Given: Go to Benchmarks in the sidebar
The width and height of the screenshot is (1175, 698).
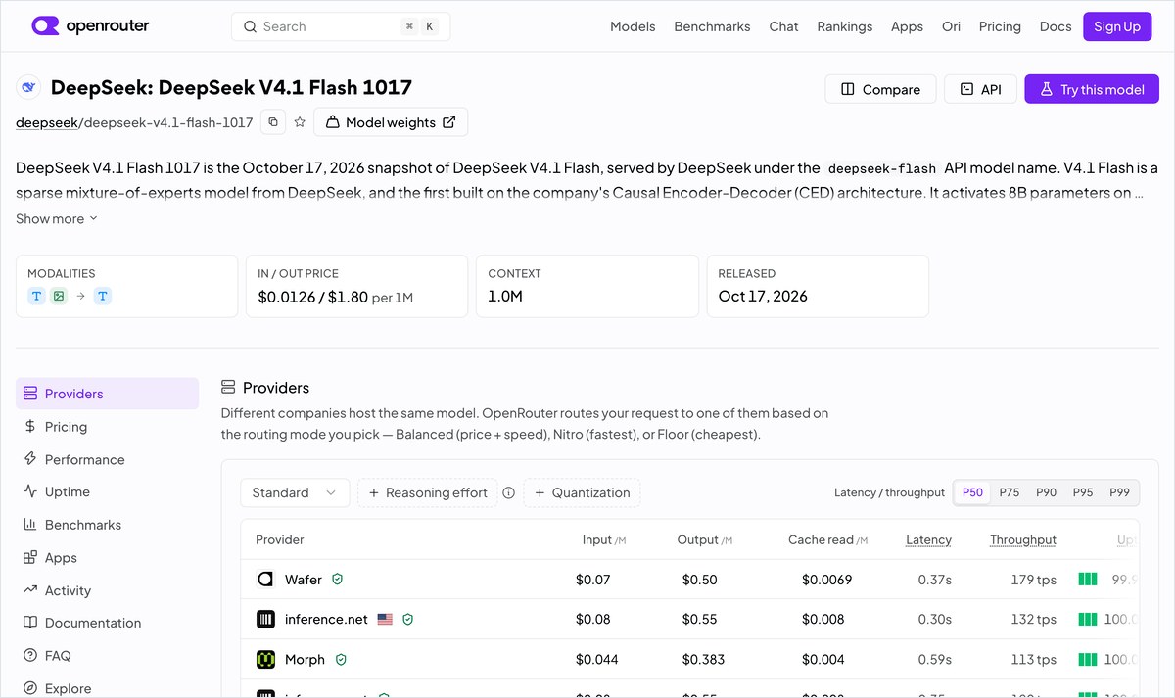Looking at the screenshot, I should 107,525.
